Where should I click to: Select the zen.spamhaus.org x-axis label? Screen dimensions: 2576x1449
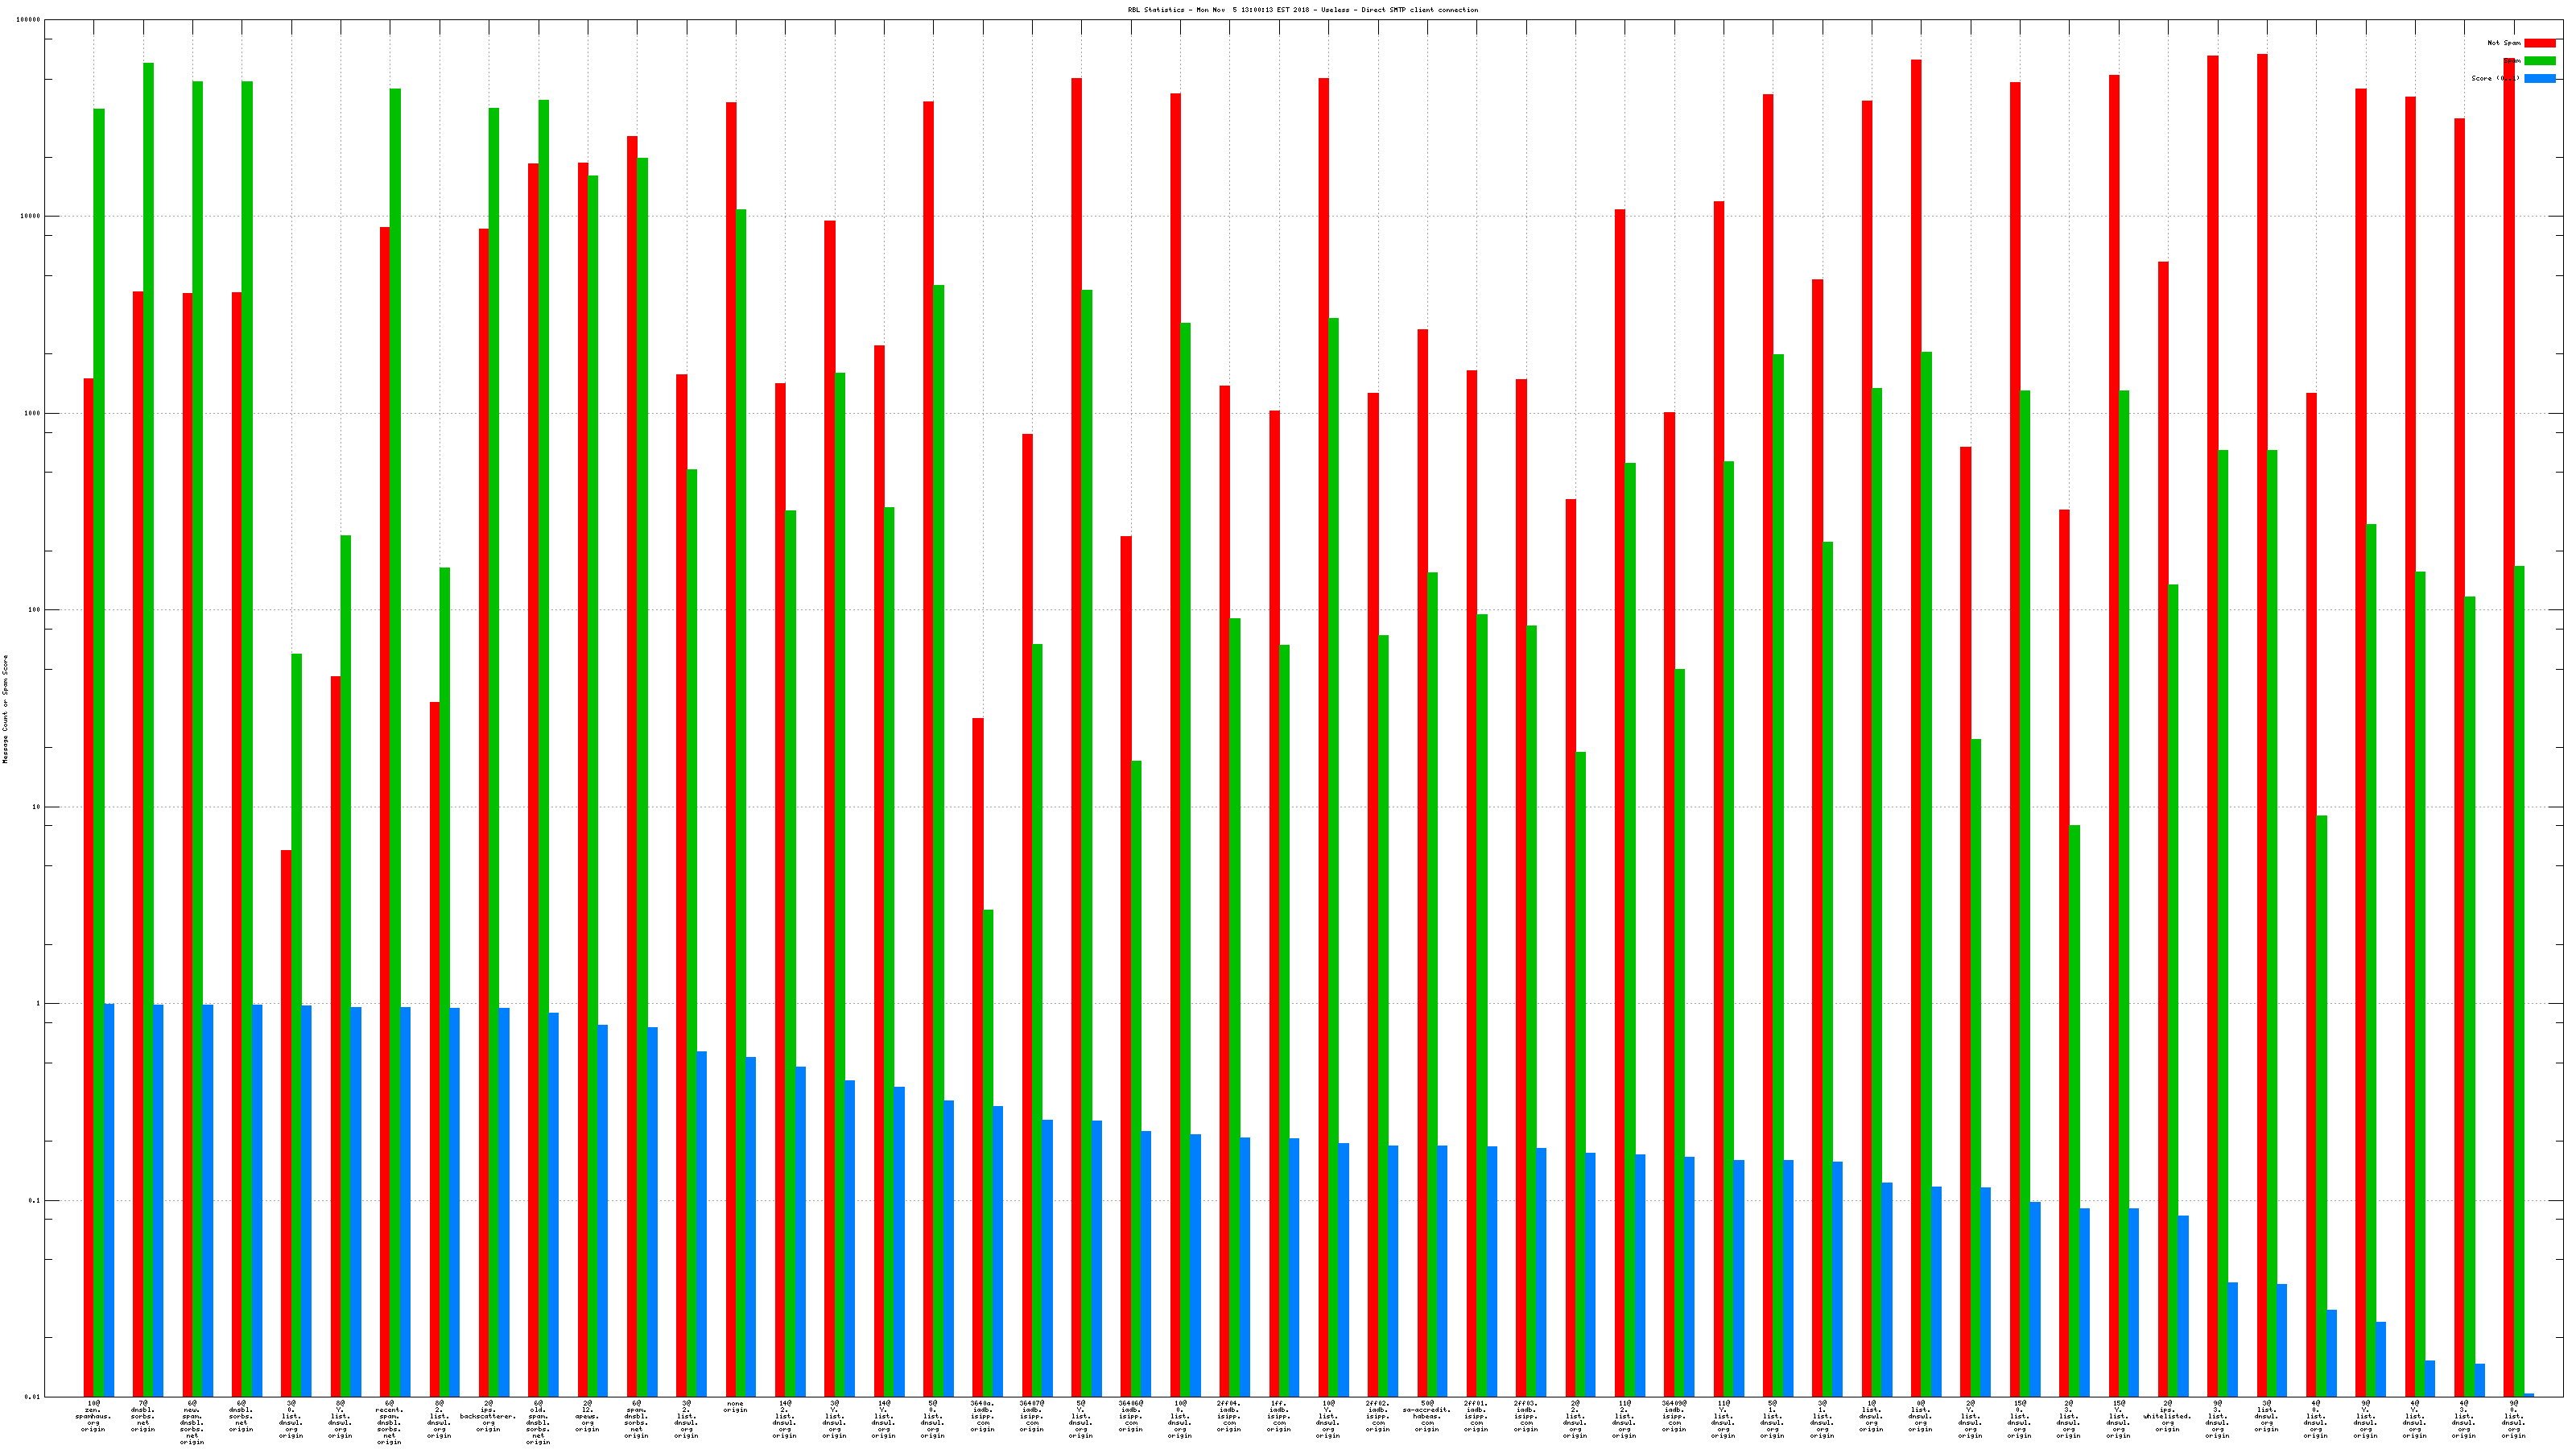pyautogui.click(x=93, y=1416)
